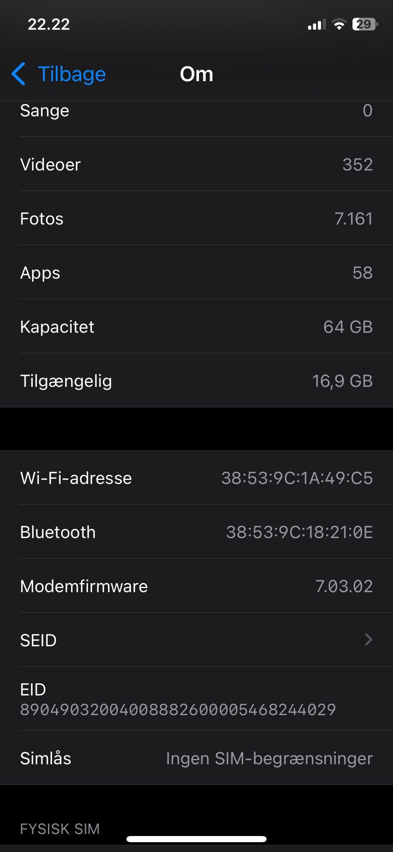This screenshot has width=393, height=852.
Task: Tap Ingen SIM-begrænsninger in Simlås row
Action: pos(269,759)
